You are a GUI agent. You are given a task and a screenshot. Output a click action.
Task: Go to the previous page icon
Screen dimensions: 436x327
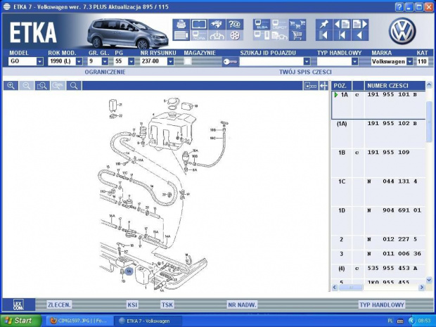(x=342, y=25)
